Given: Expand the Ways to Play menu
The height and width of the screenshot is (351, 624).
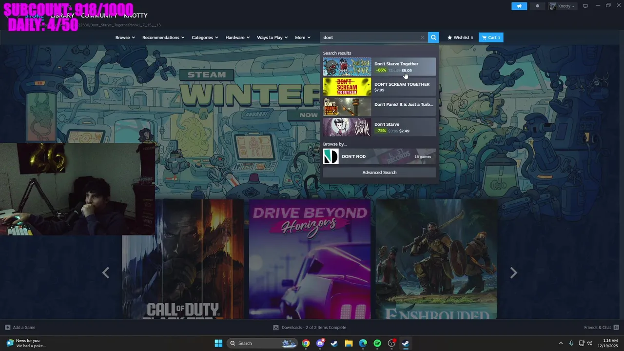Looking at the screenshot, I should tap(273, 38).
